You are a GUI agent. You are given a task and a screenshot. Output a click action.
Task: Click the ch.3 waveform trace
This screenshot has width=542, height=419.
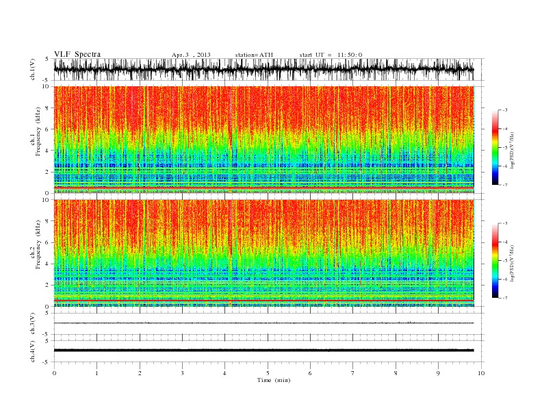[263, 323]
